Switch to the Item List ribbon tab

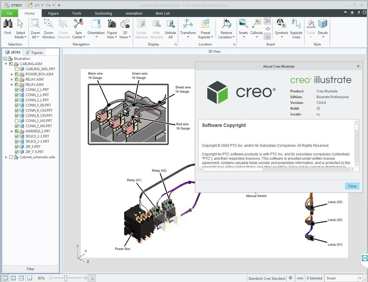162,13
